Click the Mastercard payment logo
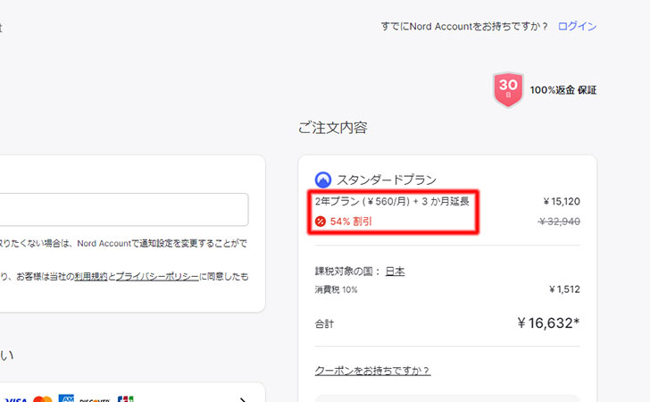Image resolution: width=650 pixels, height=402 pixels. pos(43,399)
